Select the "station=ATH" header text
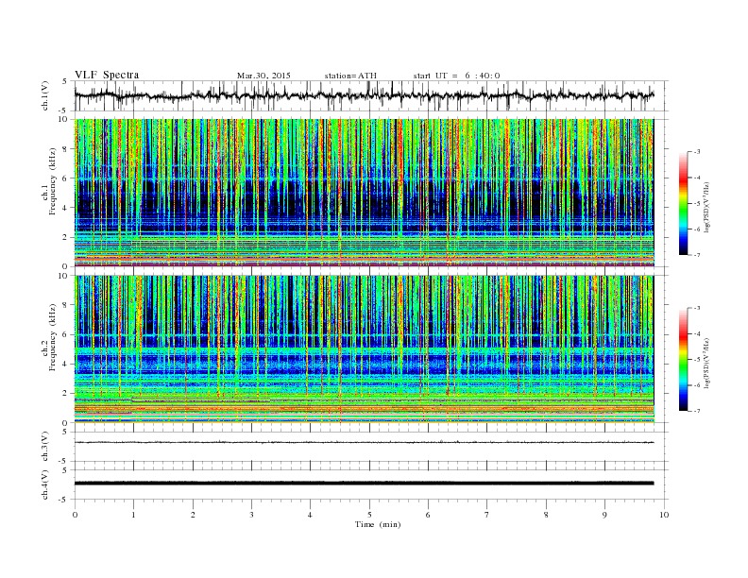The height and width of the screenshot is (578, 748). tap(350, 76)
